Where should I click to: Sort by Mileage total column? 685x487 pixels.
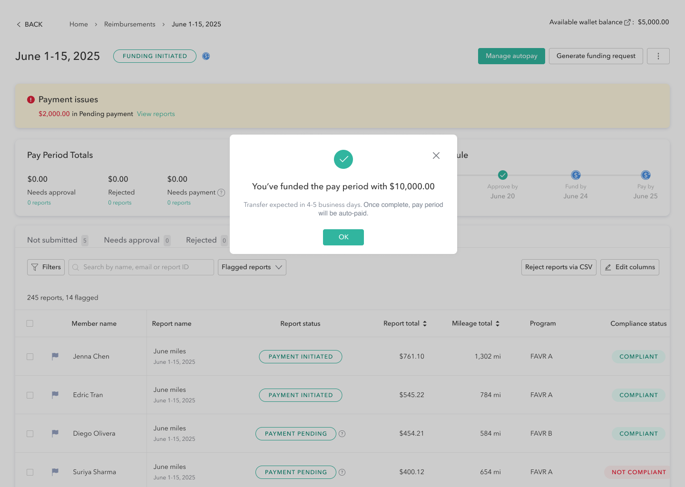475,323
